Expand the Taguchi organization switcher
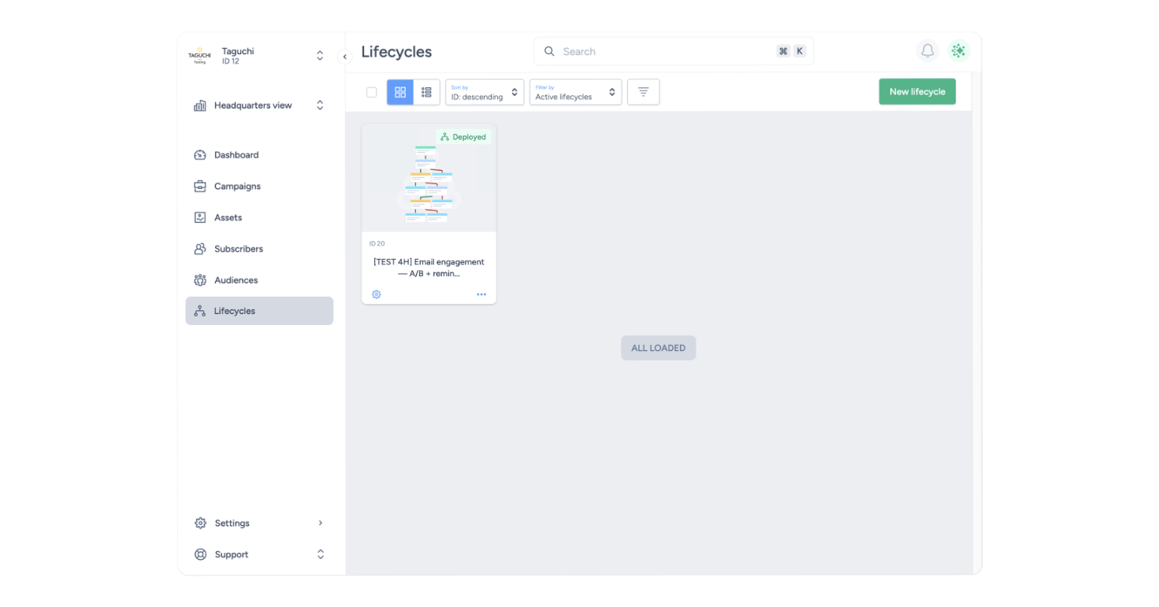The width and height of the screenshot is (1159, 607). [x=320, y=56]
